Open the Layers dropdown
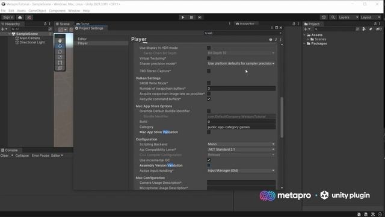 [348, 17]
